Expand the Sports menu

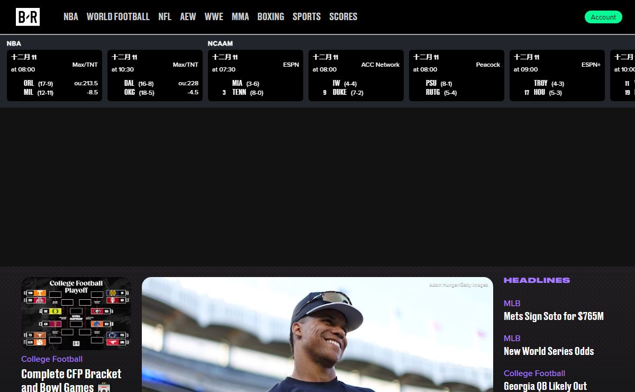pyautogui.click(x=306, y=17)
